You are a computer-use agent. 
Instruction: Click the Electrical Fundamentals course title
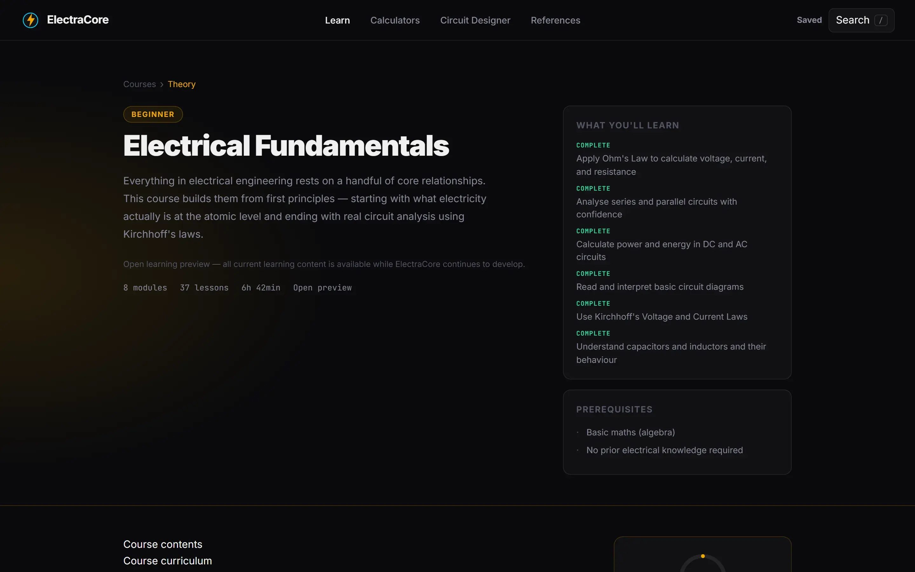coord(286,146)
